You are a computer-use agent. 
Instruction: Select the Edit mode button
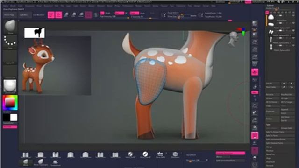click(x=51, y=15)
